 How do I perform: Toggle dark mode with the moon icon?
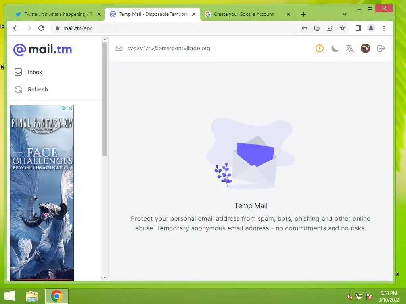335,48
